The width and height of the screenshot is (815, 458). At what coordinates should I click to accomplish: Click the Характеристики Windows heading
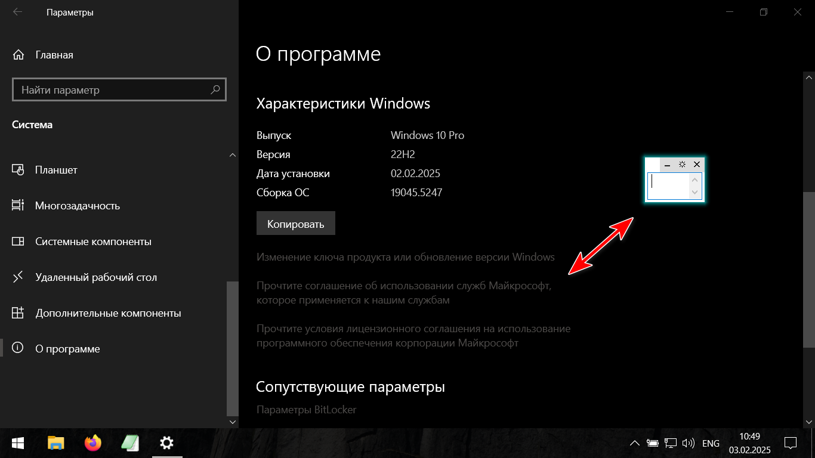(343, 104)
